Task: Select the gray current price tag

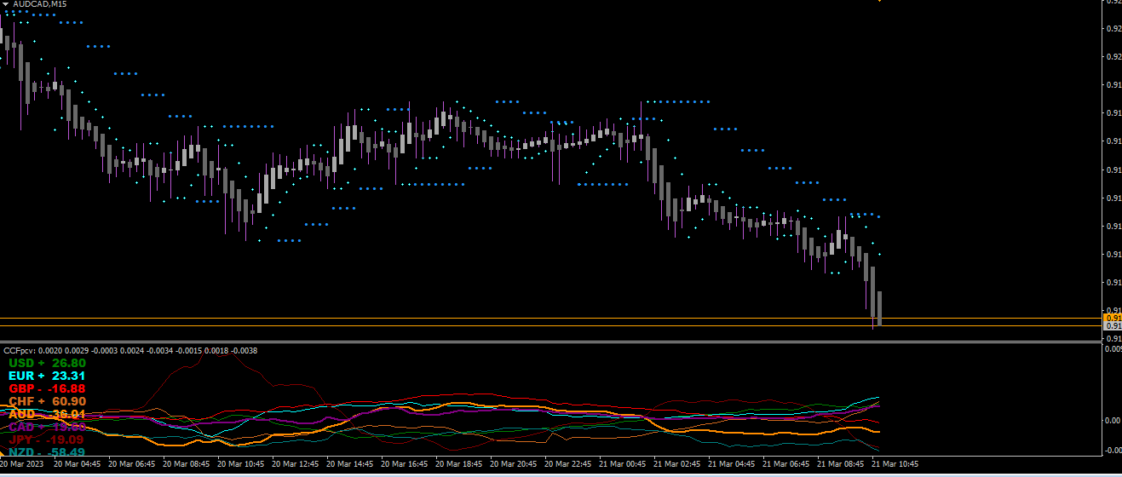Action: 1113,326
